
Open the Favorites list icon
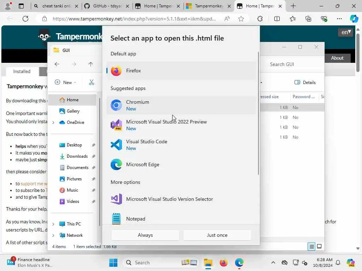tap(292, 19)
